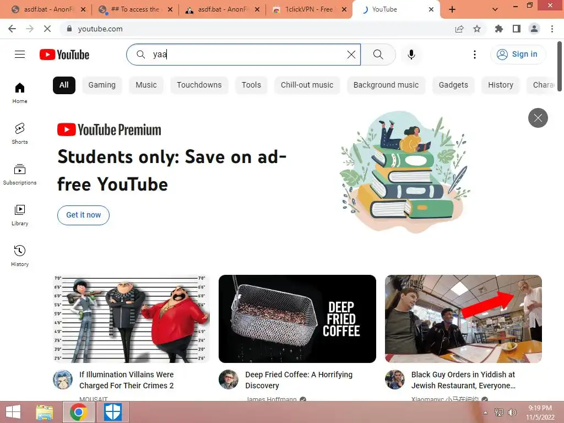Open Windows Start button

click(13, 412)
